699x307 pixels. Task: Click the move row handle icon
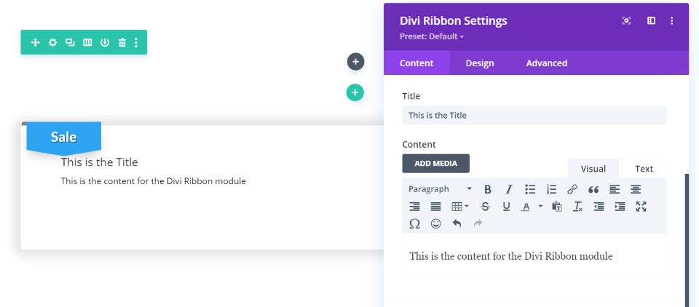click(x=35, y=42)
